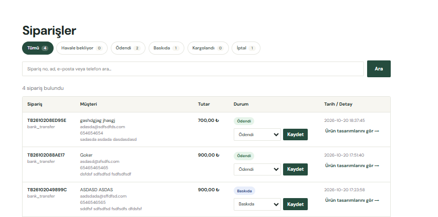
Task: Expand status dropdown for ASDASD ASDAS order
Action: [257, 204]
